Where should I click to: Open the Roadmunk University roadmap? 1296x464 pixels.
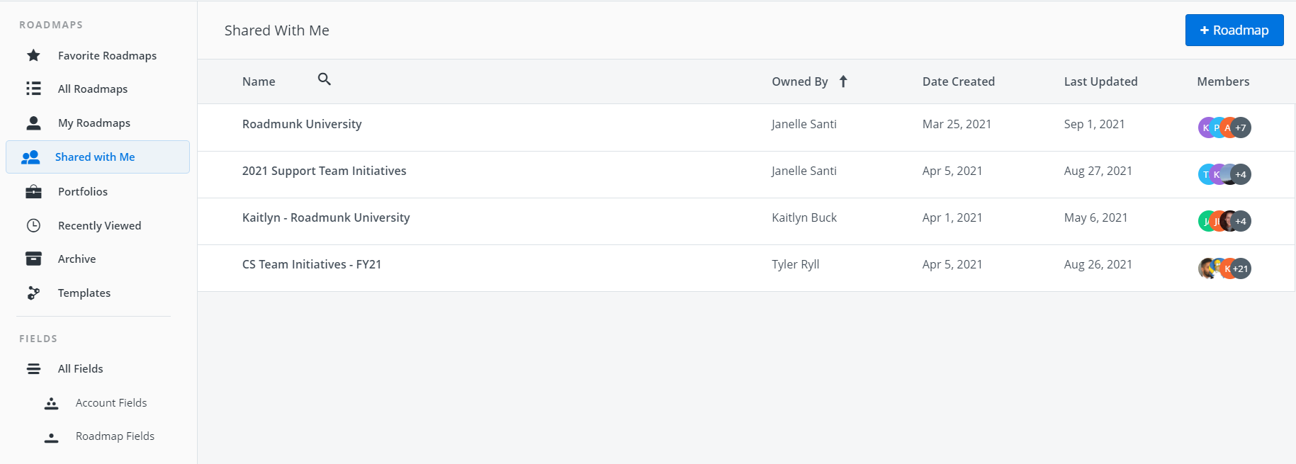coord(302,124)
